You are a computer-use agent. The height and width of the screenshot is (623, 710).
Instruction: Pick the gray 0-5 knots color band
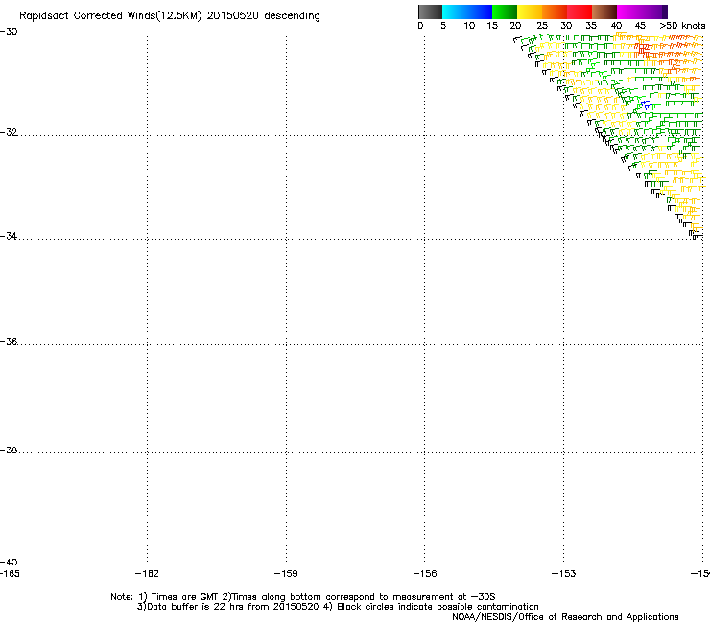[430, 12]
